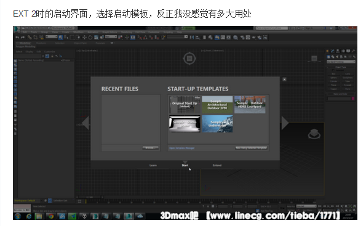
Task: Click the Sphere primitive button
Action: 333,78
